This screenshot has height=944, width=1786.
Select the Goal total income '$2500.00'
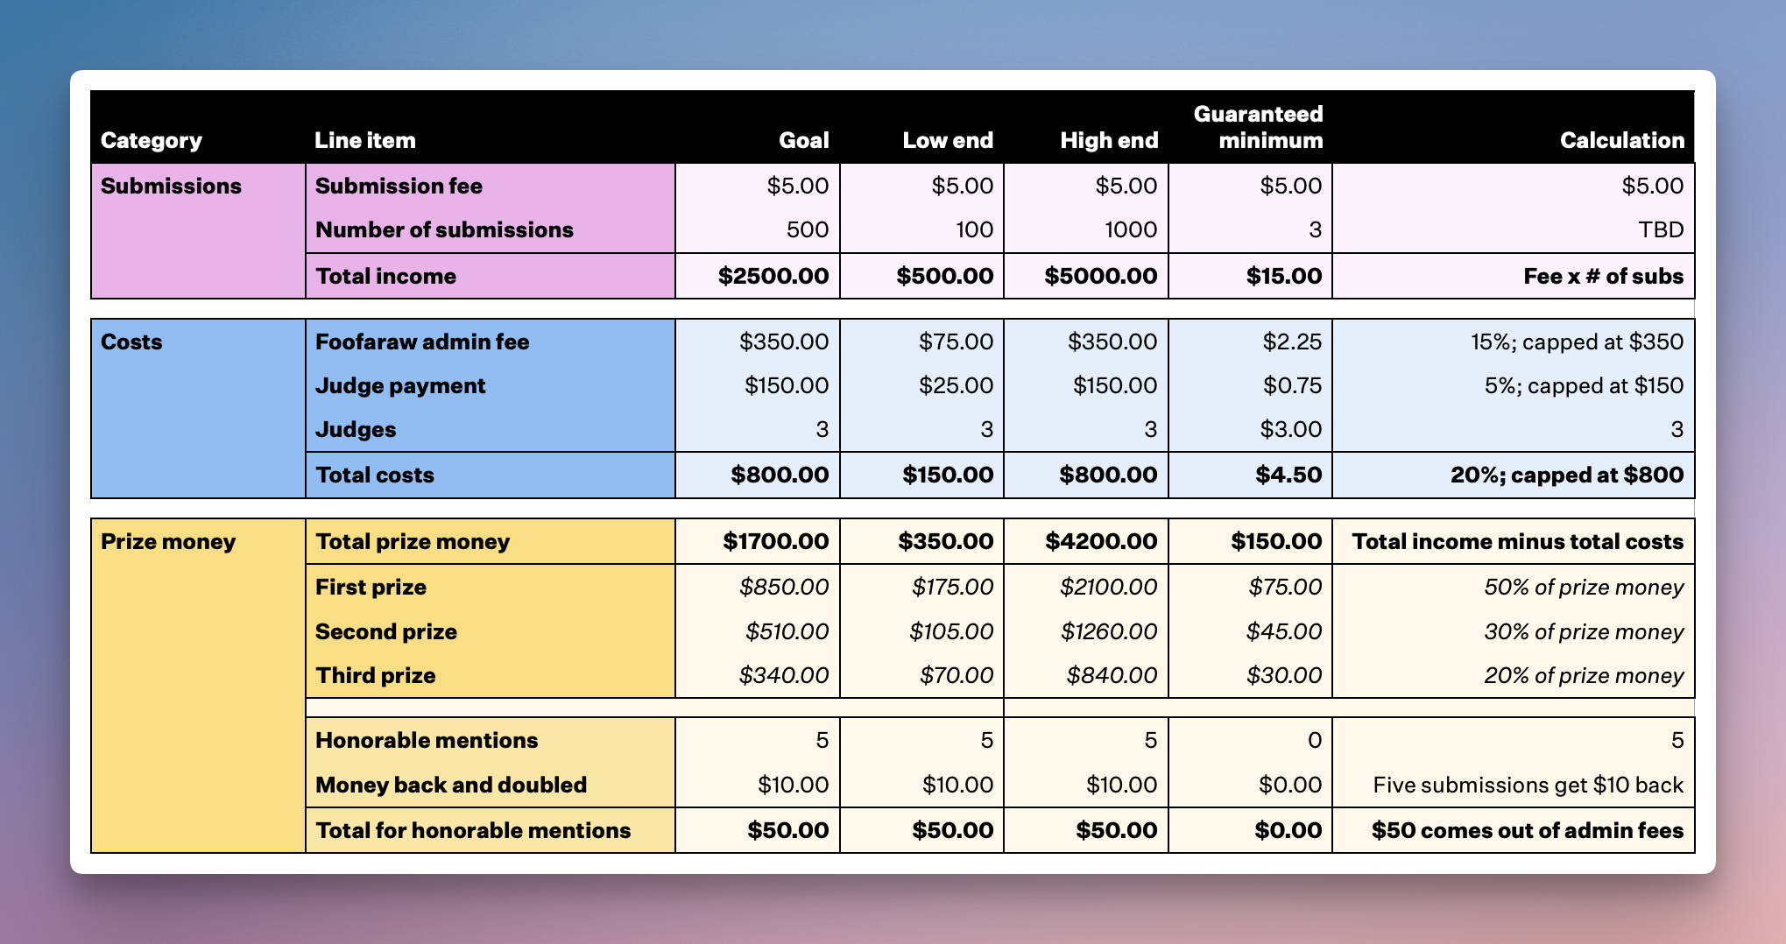[x=773, y=276]
